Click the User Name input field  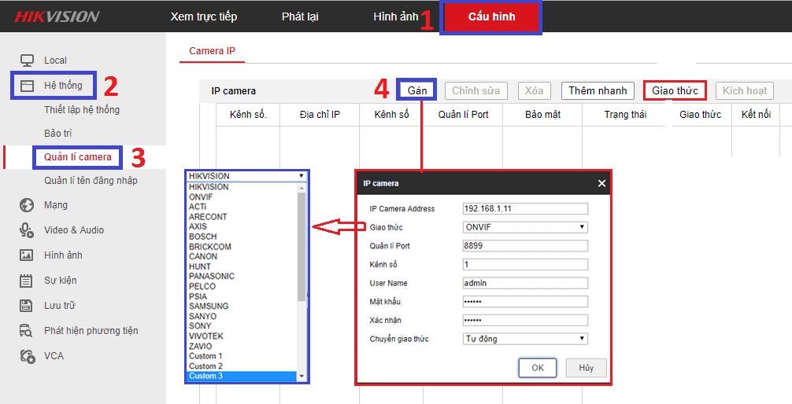click(525, 283)
